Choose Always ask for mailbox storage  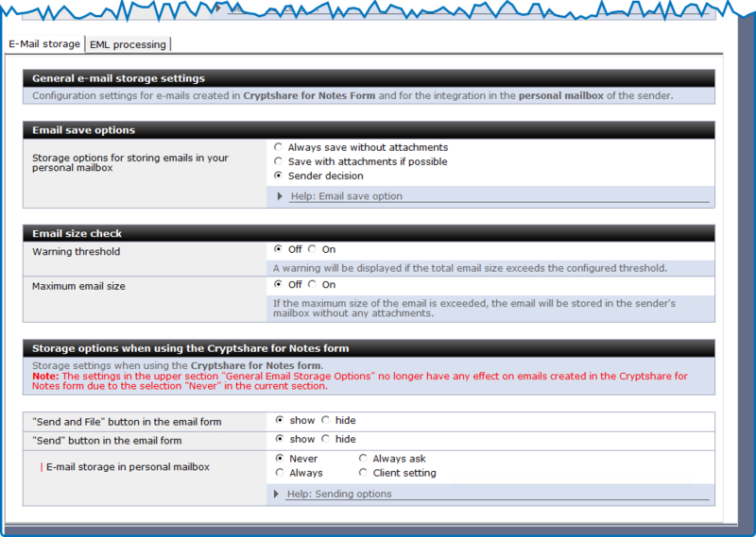[x=364, y=459]
